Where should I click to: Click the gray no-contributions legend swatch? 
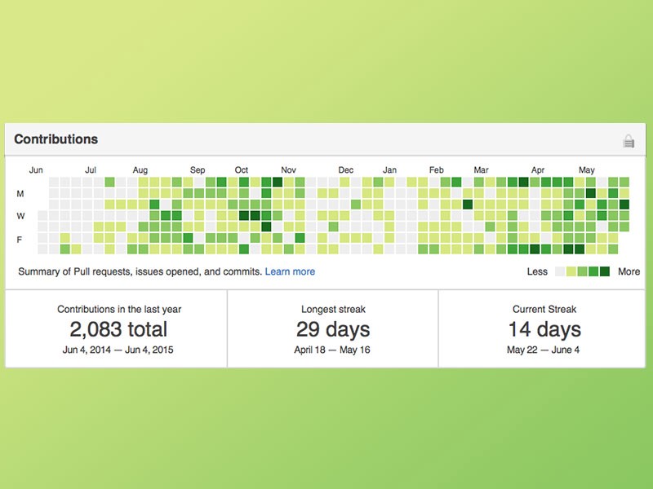click(560, 271)
